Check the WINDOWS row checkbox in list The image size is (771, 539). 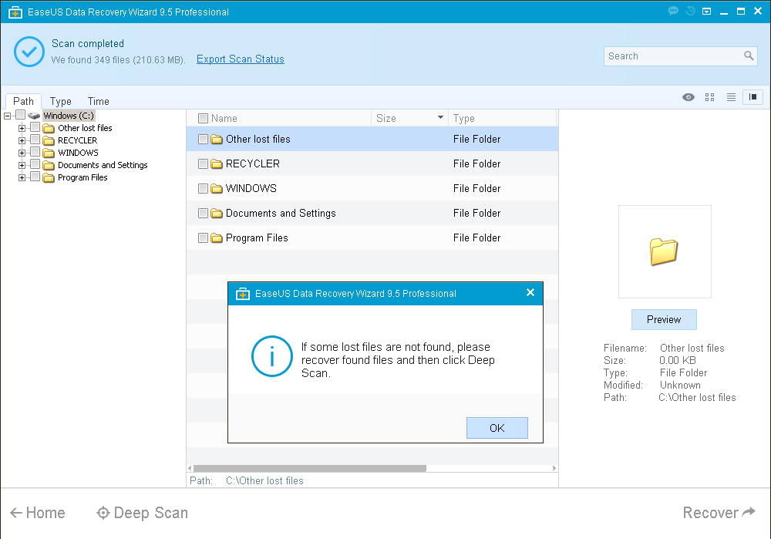pyautogui.click(x=203, y=188)
